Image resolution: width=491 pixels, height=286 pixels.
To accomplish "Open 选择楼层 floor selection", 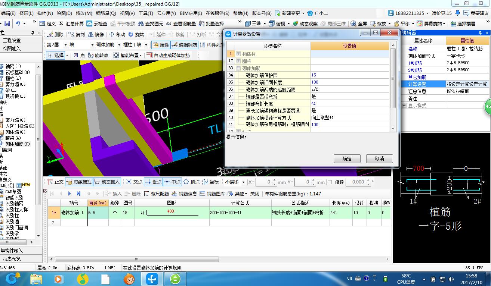I will (x=463, y=23).
